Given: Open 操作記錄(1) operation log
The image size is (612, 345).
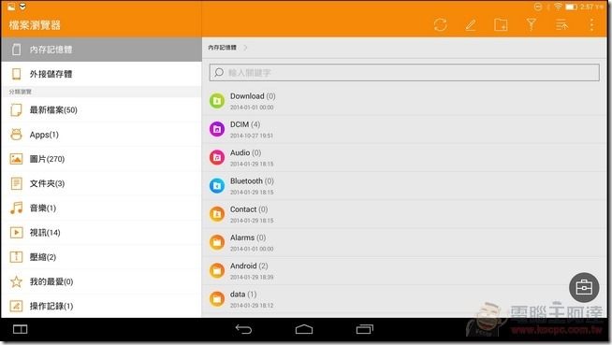Looking at the screenshot, I should (x=101, y=306).
